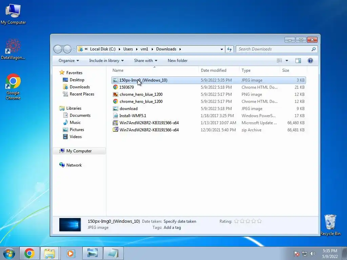The height and width of the screenshot is (260, 347).
Task: Open the Help question mark icon
Action: (310, 61)
